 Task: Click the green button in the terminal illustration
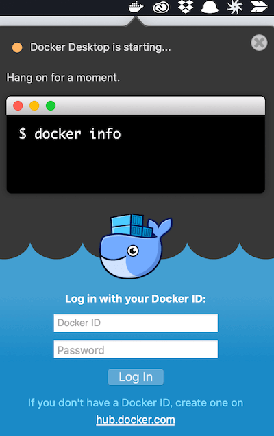[51, 106]
